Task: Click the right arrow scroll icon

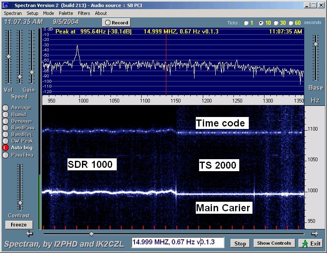Action: 315,234
